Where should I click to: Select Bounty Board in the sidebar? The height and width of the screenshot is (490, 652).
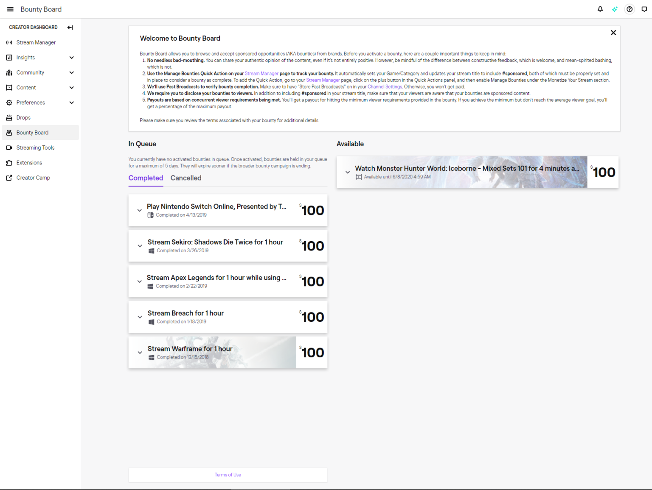[32, 132]
